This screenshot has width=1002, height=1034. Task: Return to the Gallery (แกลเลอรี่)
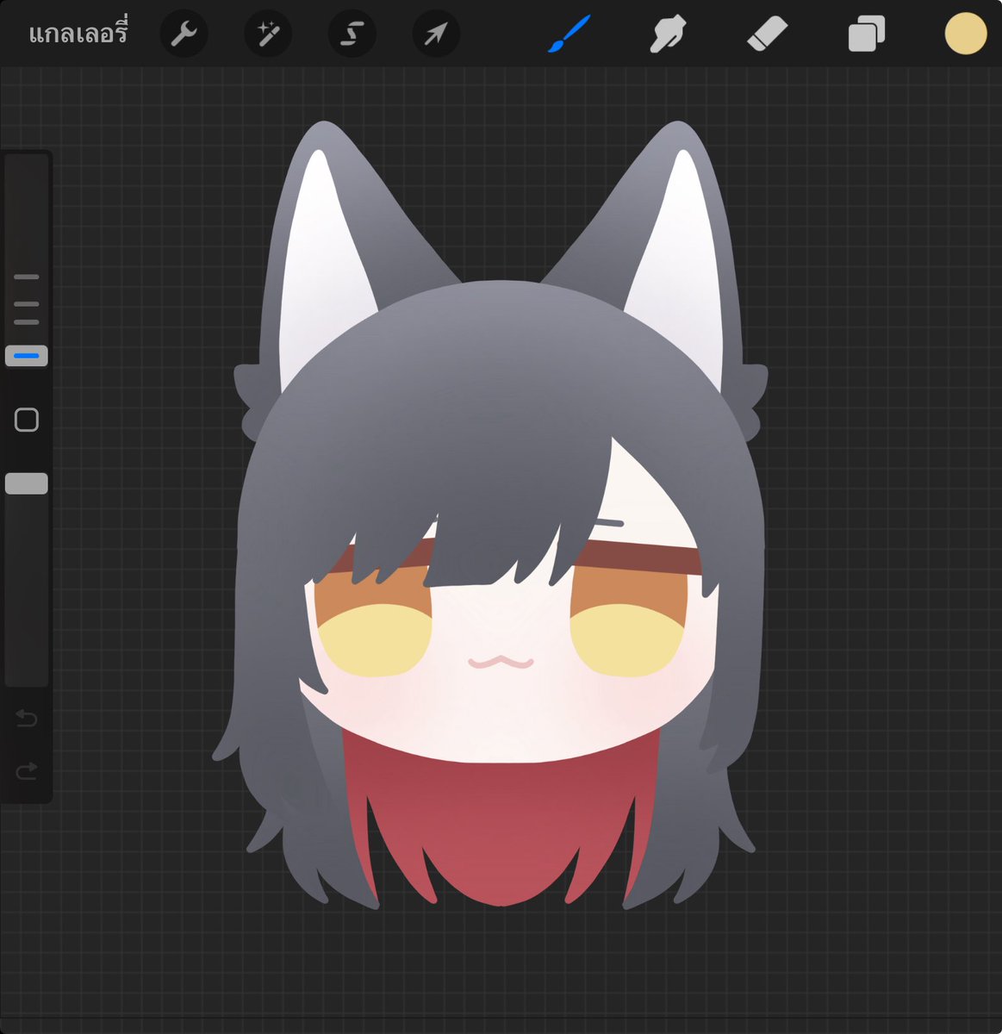point(78,34)
